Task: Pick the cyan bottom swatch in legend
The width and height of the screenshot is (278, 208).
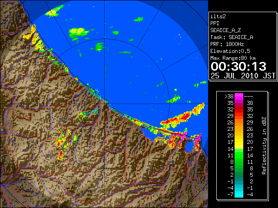Action: tap(239, 195)
